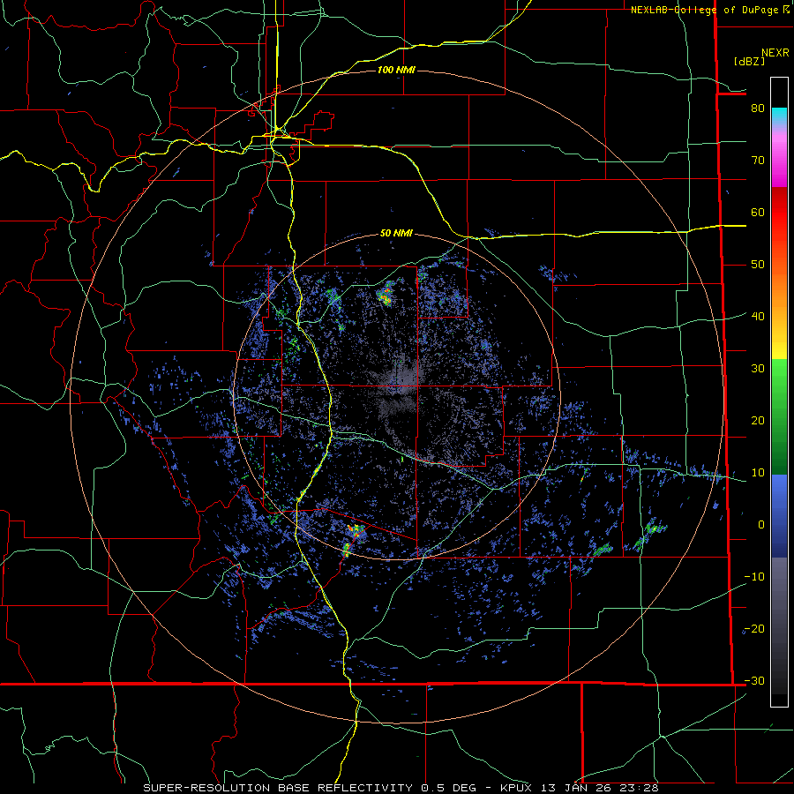Select the -10 value on the dBZ scale

click(754, 577)
